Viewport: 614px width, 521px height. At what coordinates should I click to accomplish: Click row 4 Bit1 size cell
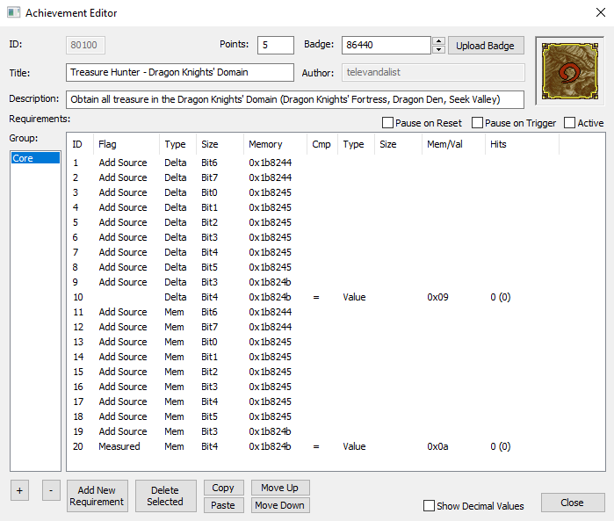(209, 207)
